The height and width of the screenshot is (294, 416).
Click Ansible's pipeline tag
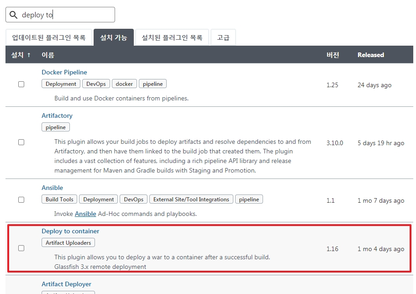[x=249, y=199]
